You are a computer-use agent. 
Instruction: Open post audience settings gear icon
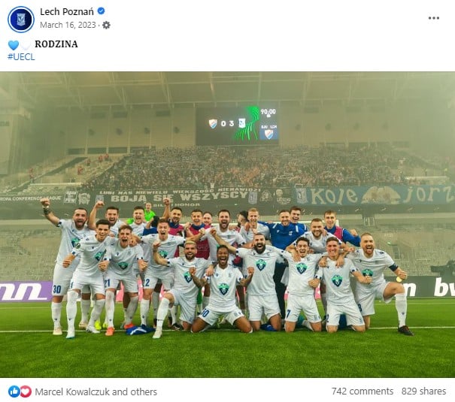(107, 26)
